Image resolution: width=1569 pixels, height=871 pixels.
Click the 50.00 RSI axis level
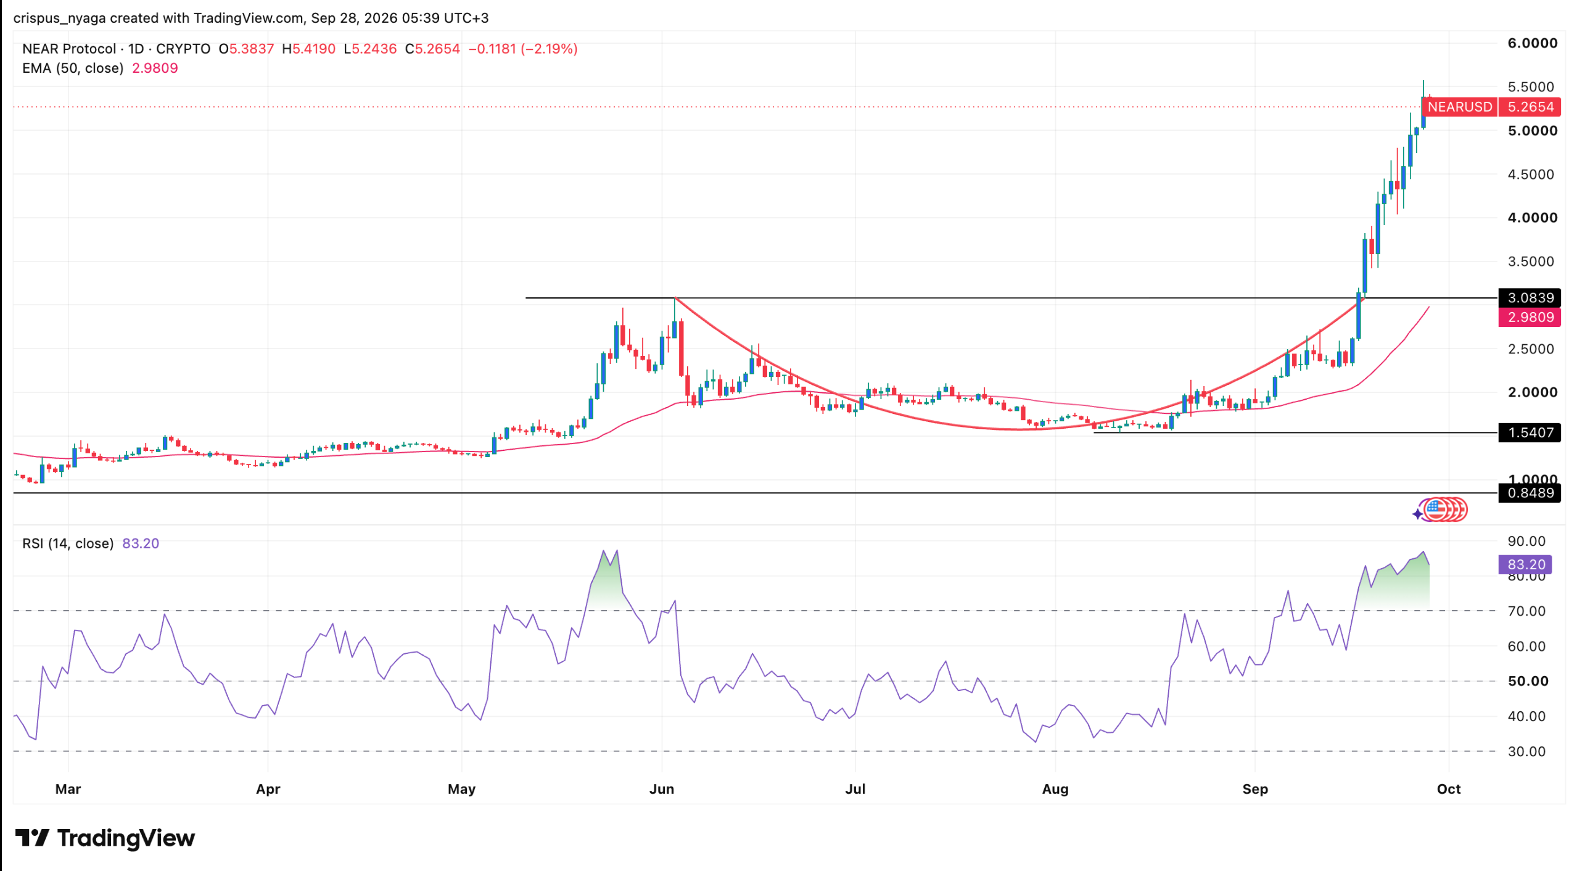(1529, 682)
